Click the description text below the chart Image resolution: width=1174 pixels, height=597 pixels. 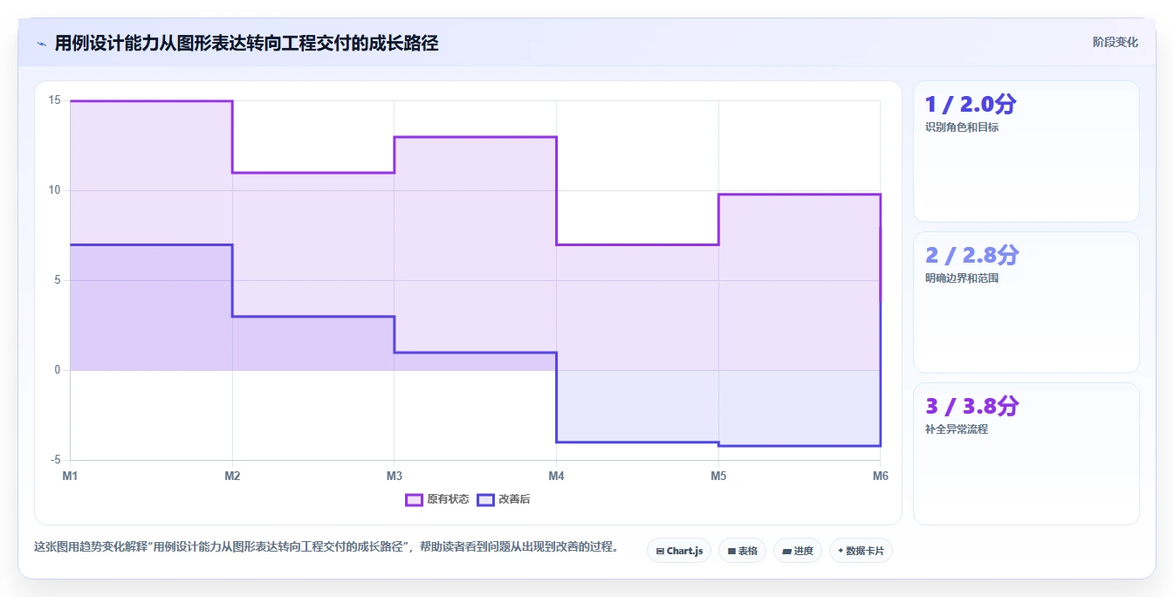click(326, 547)
